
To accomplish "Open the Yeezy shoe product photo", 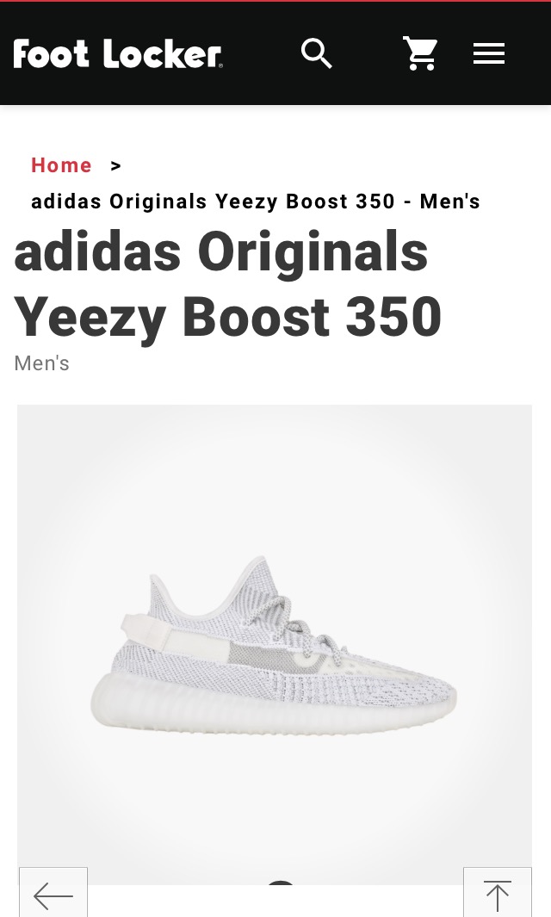I will pyautogui.click(x=275, y=644).
